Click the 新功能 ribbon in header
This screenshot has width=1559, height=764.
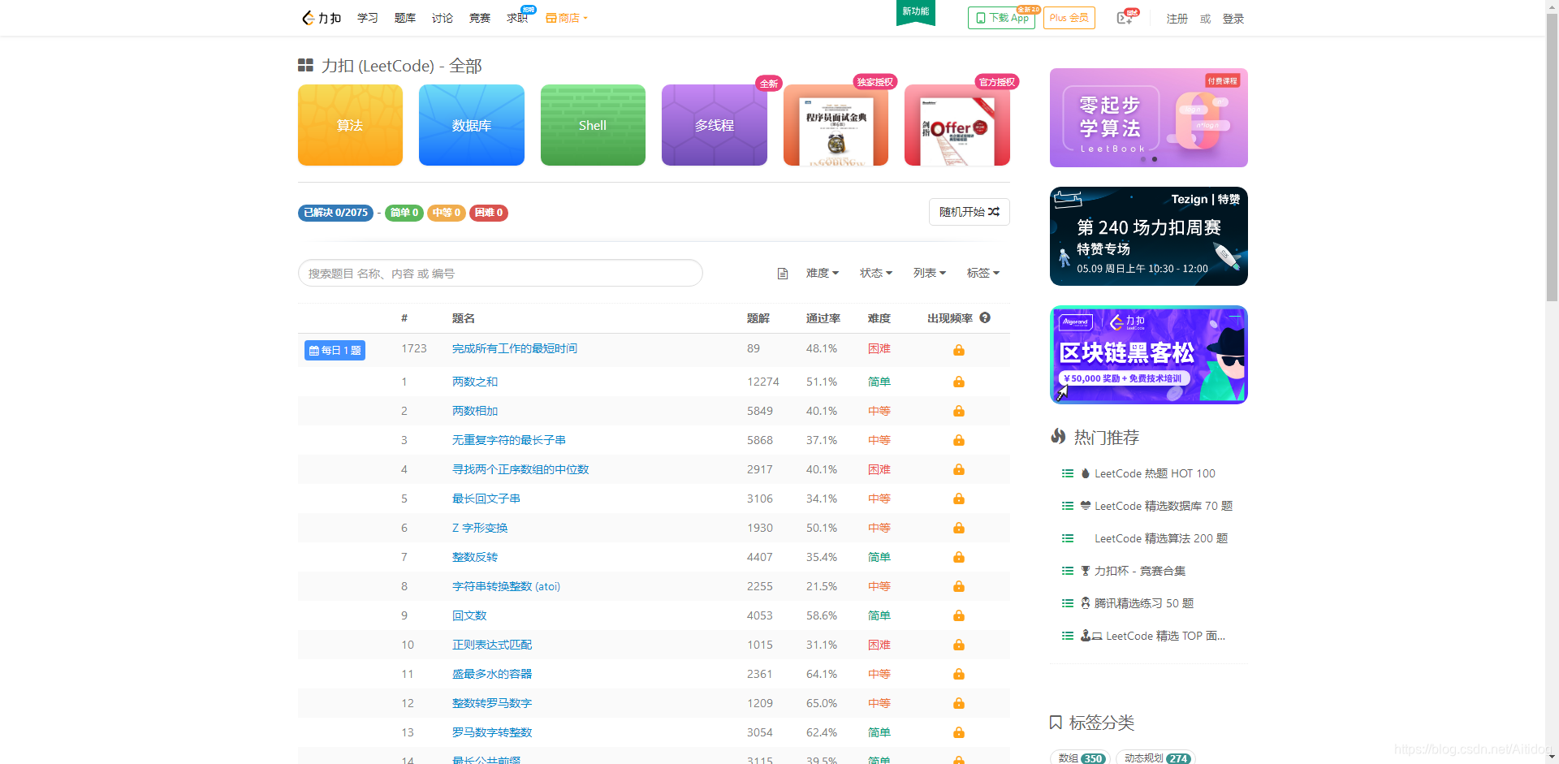click(915, 12)
